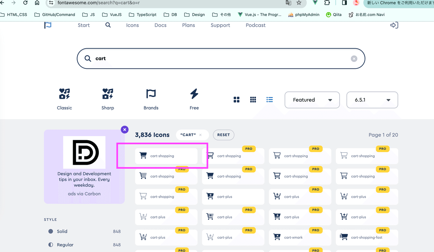Toggle the Free icons filter
This screenshot has height=252, width=434.
pyautogui.click(x=194, y=99)
